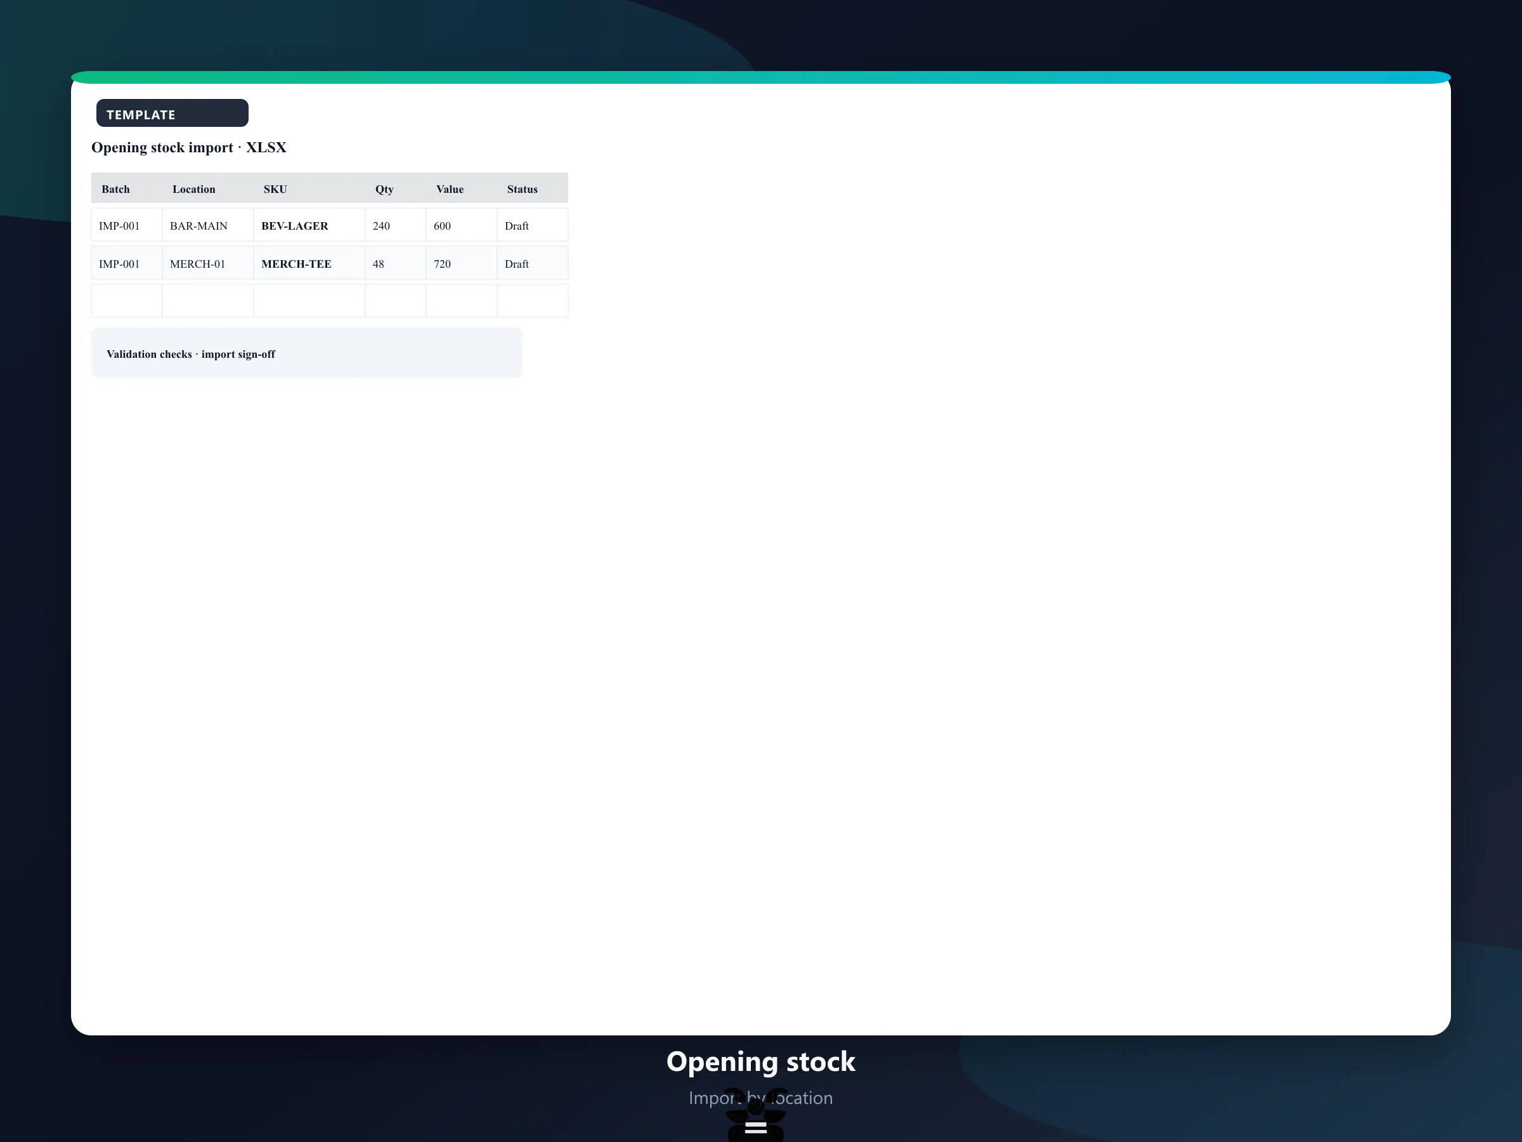
Task: Click 'Validation checks · import sign-off' box
Action: (x=307, y=353)
